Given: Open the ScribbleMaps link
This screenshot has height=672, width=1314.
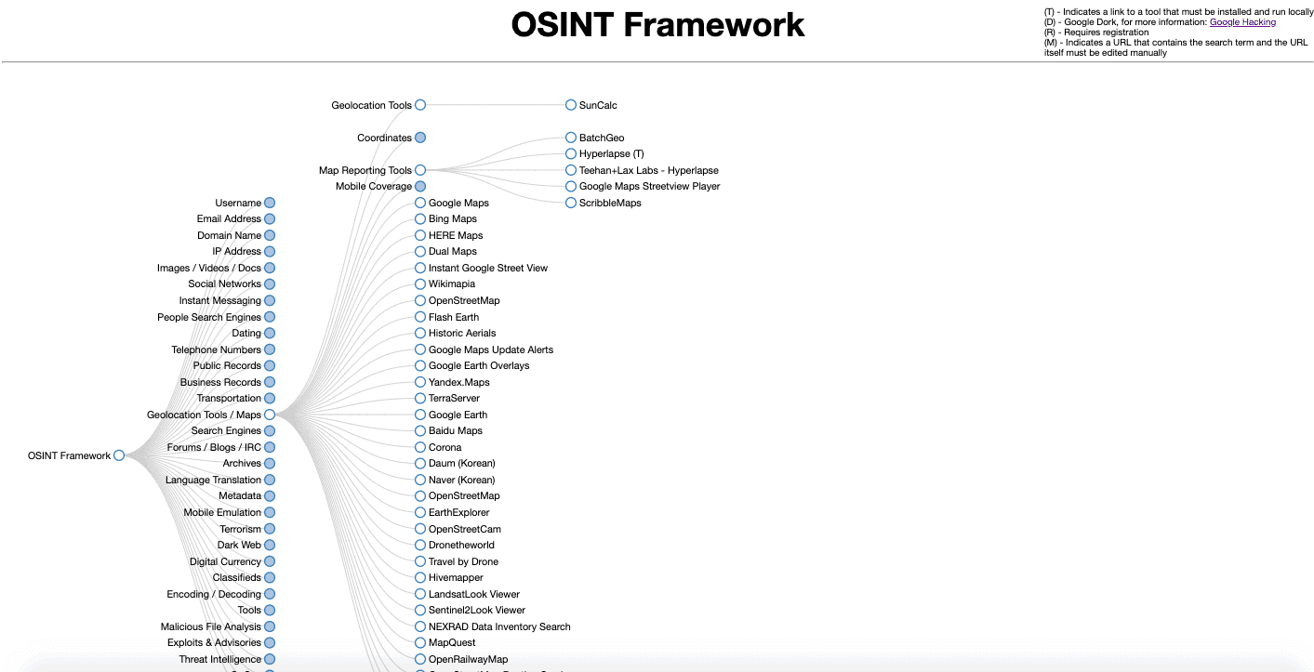Looking at the screenshot, I should click(x=610, y=203).
